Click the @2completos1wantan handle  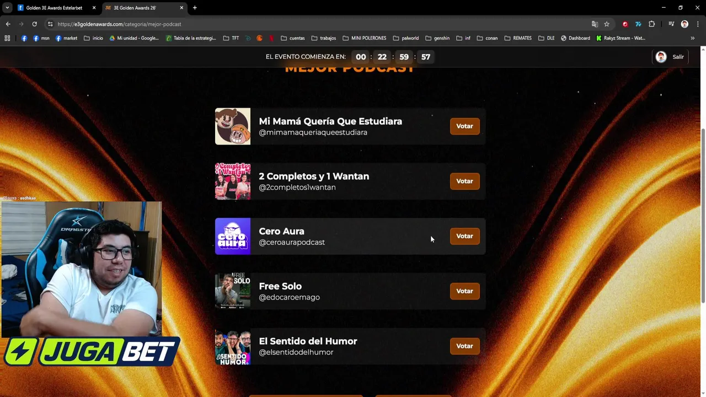(297, 187)
